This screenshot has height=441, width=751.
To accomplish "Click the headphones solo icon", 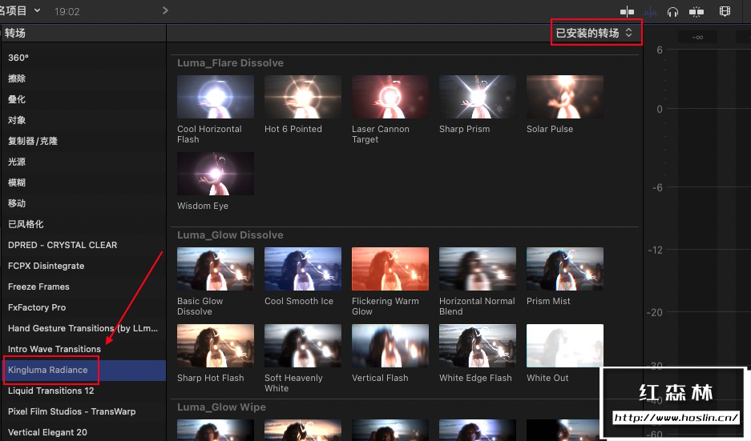I will pos(672,11).
